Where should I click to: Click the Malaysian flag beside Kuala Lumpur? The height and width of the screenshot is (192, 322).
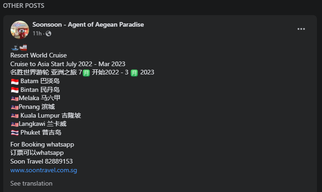15,116
